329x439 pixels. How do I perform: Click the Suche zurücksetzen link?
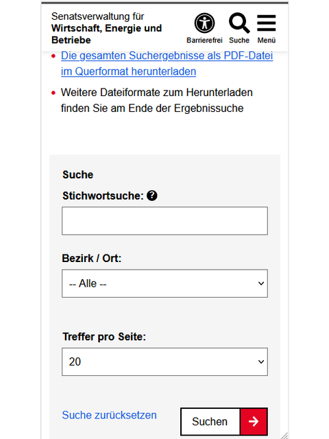[110, 415]
